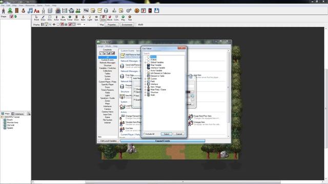Select the Point tool
This screenshot has width=328, height=184.
pyautogui.click(x=36, y=18)
